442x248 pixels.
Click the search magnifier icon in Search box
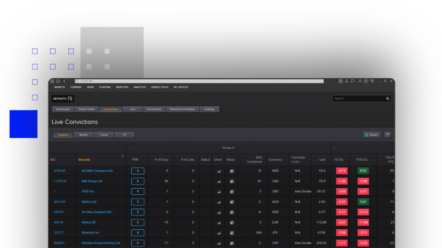[388, 99]
